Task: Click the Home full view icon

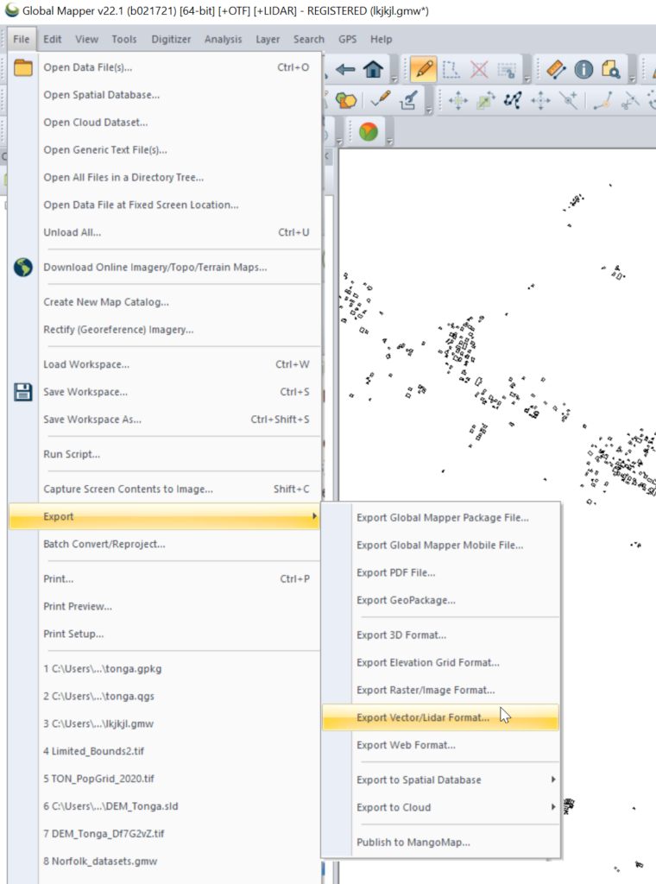Action: (373, 69)
